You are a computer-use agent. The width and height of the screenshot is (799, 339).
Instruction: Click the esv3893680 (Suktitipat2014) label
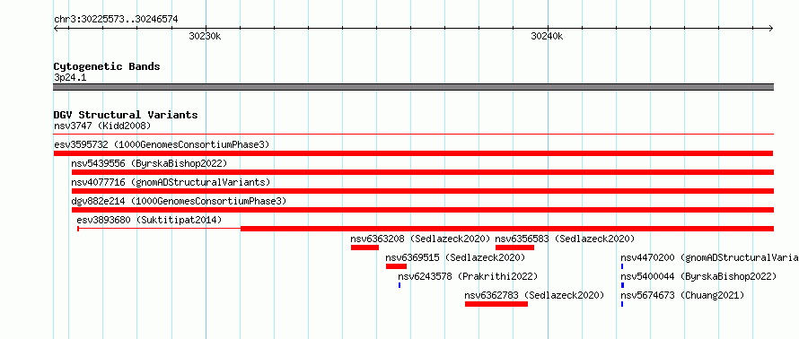pos(149,220)
